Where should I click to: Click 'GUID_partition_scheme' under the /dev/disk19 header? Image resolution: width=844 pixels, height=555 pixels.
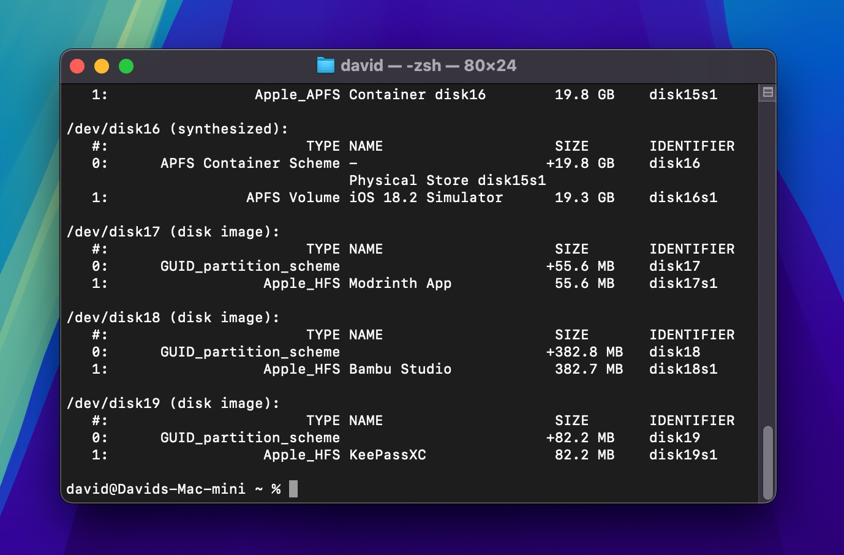[x=250, y=437]
